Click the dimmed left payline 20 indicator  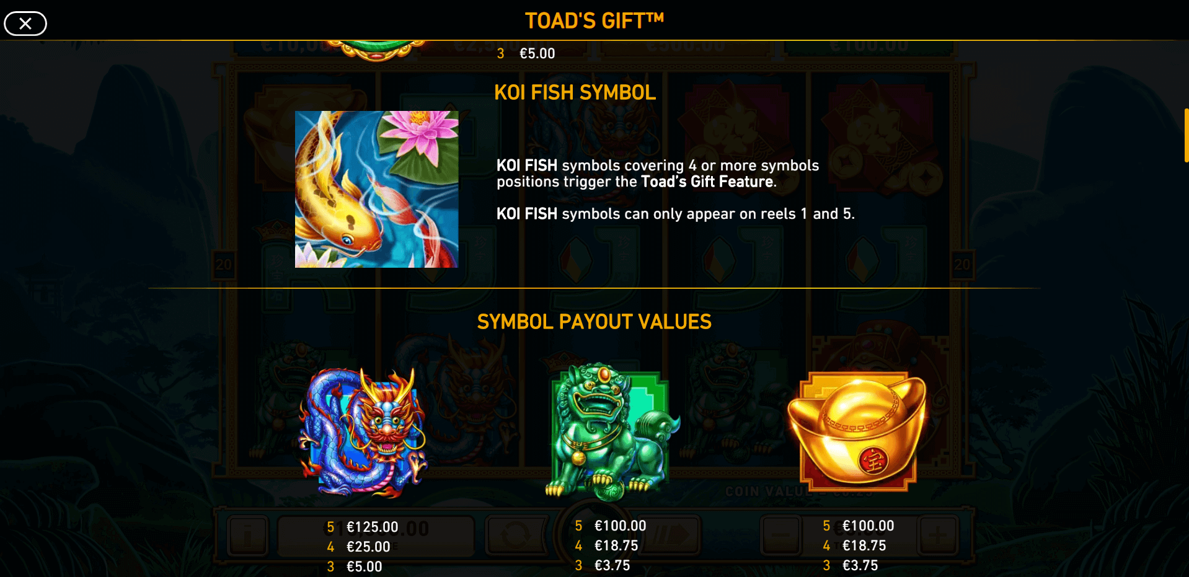click(223, 265)
